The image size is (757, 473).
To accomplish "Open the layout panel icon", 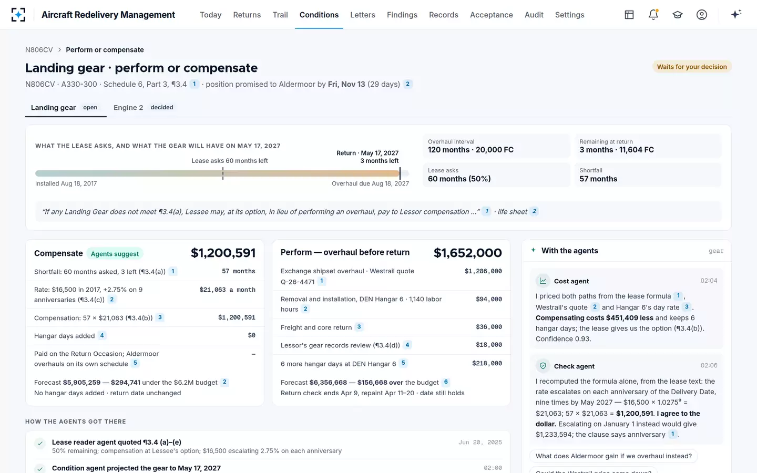I will pyautogui.click(x=629, y=15).
